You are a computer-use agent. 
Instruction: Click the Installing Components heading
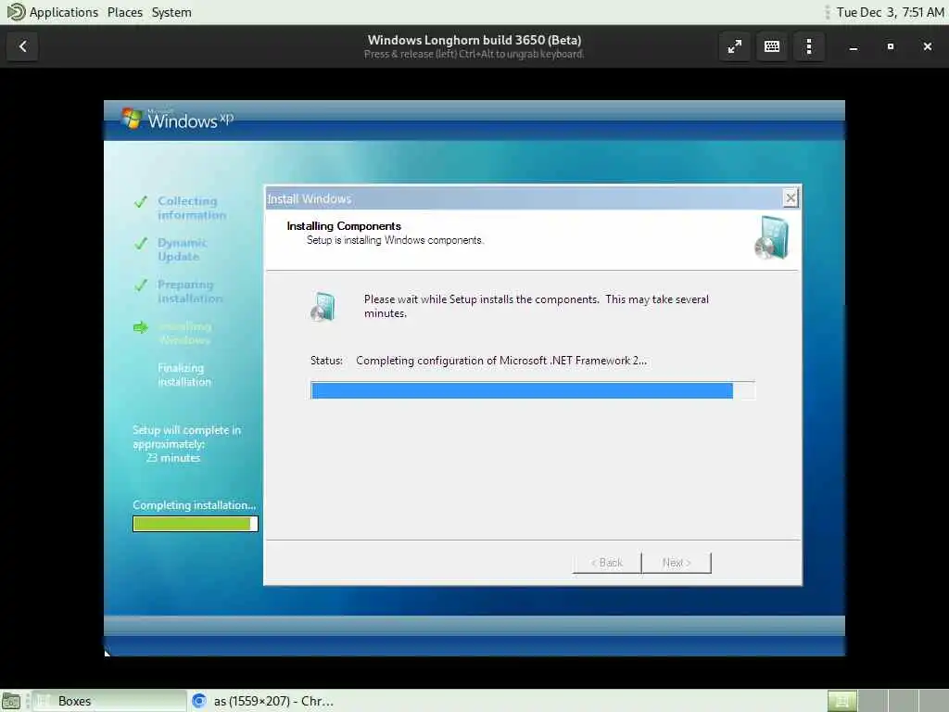point(343,226)
